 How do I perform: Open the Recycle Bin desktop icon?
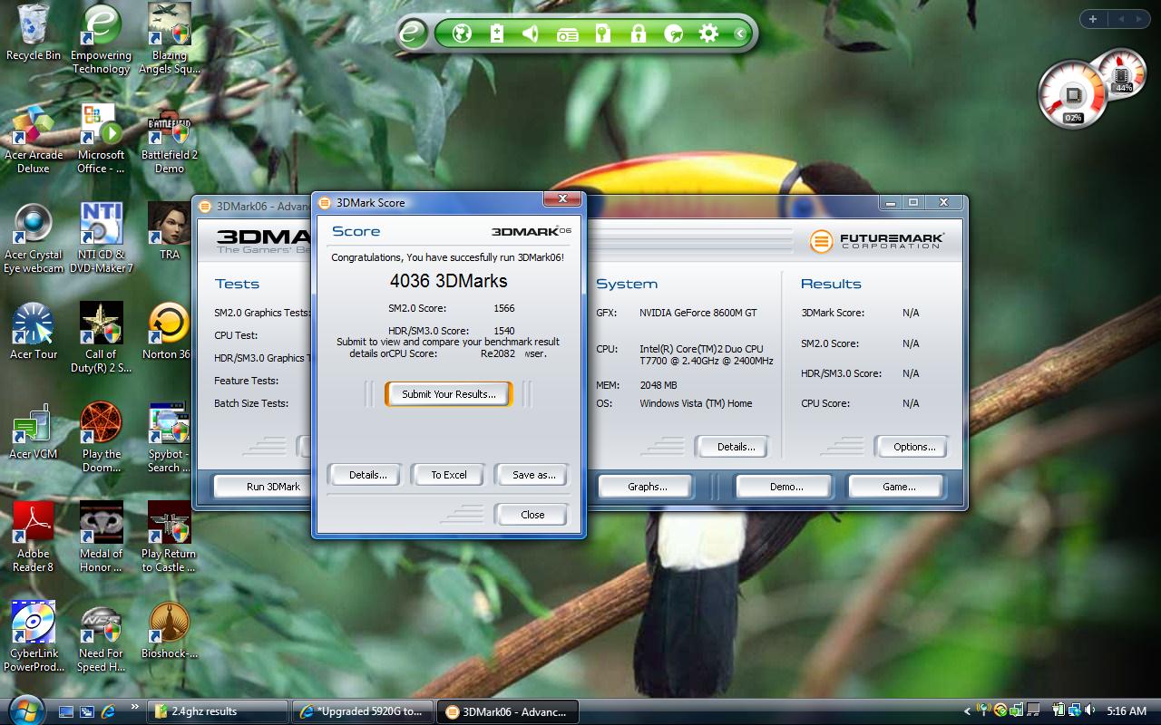click(x=33, y=32)
